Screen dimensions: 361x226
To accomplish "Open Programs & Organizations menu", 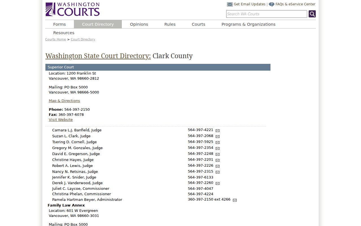I will pyautogui.click(x=248, y=24).
